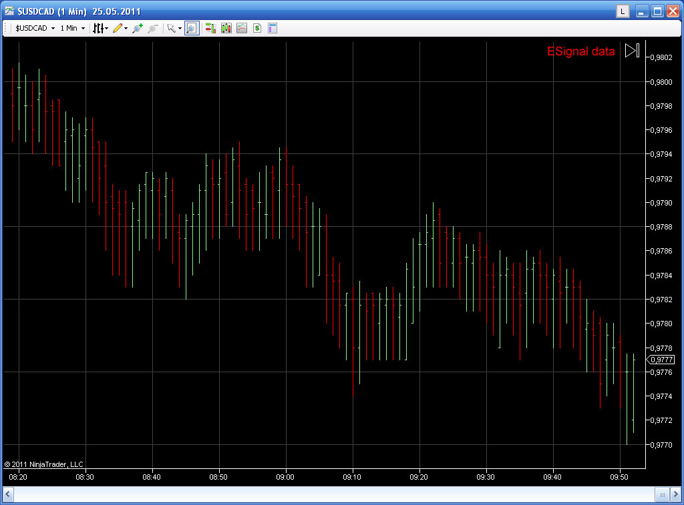Click the 0,9800 price axis label
Viewport: 684px width, 505px height.
coord(661,82)
